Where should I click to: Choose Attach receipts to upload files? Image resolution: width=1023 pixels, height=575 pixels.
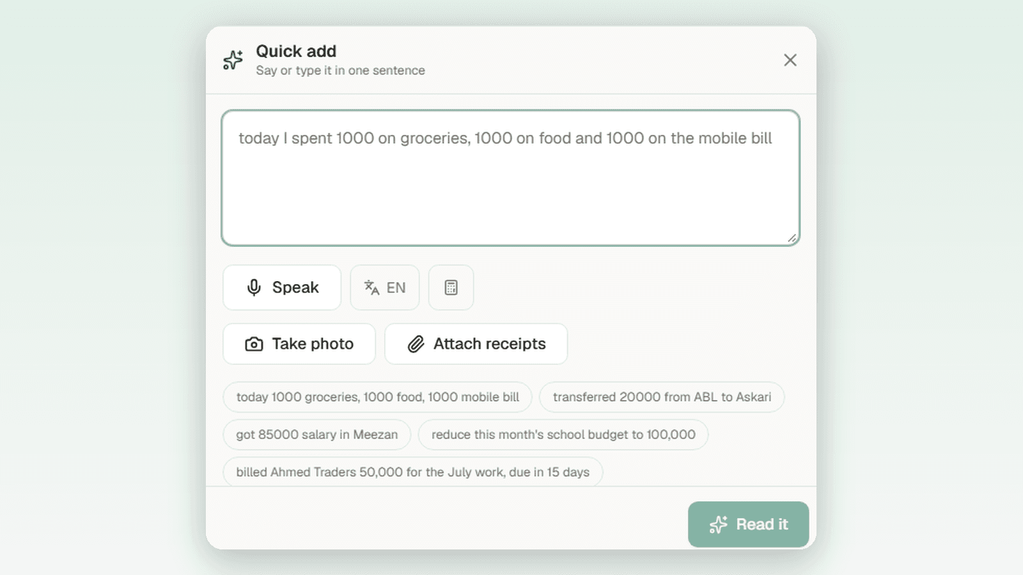(476, 344)
